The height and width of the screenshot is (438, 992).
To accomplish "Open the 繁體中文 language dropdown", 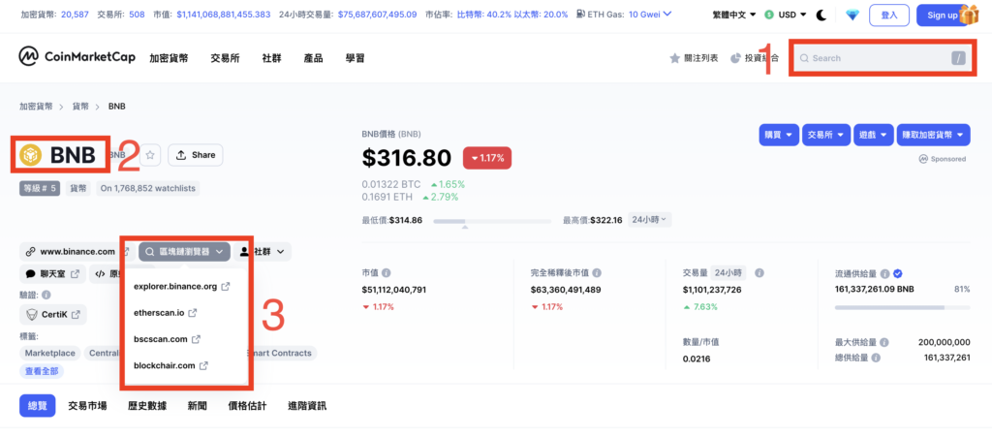I will [x=734, y=15].
